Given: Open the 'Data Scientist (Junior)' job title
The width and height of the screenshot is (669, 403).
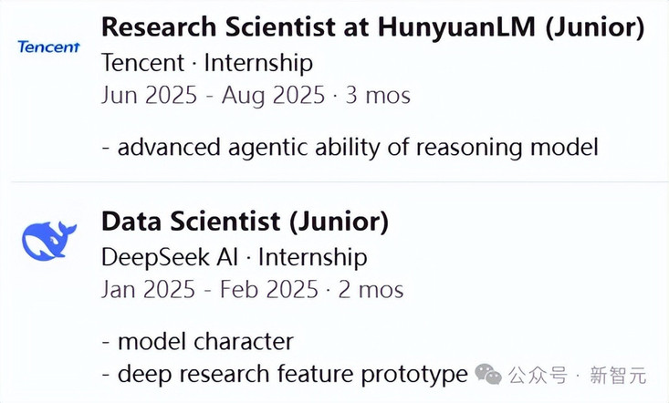Looking at the screenshot, I should click(246, 222).
